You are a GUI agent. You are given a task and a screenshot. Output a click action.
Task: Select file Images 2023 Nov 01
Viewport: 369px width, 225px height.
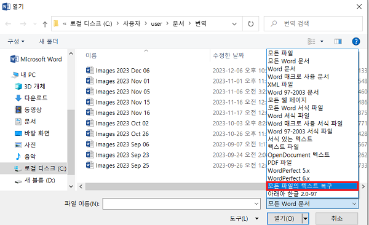[x=117, y=81]
